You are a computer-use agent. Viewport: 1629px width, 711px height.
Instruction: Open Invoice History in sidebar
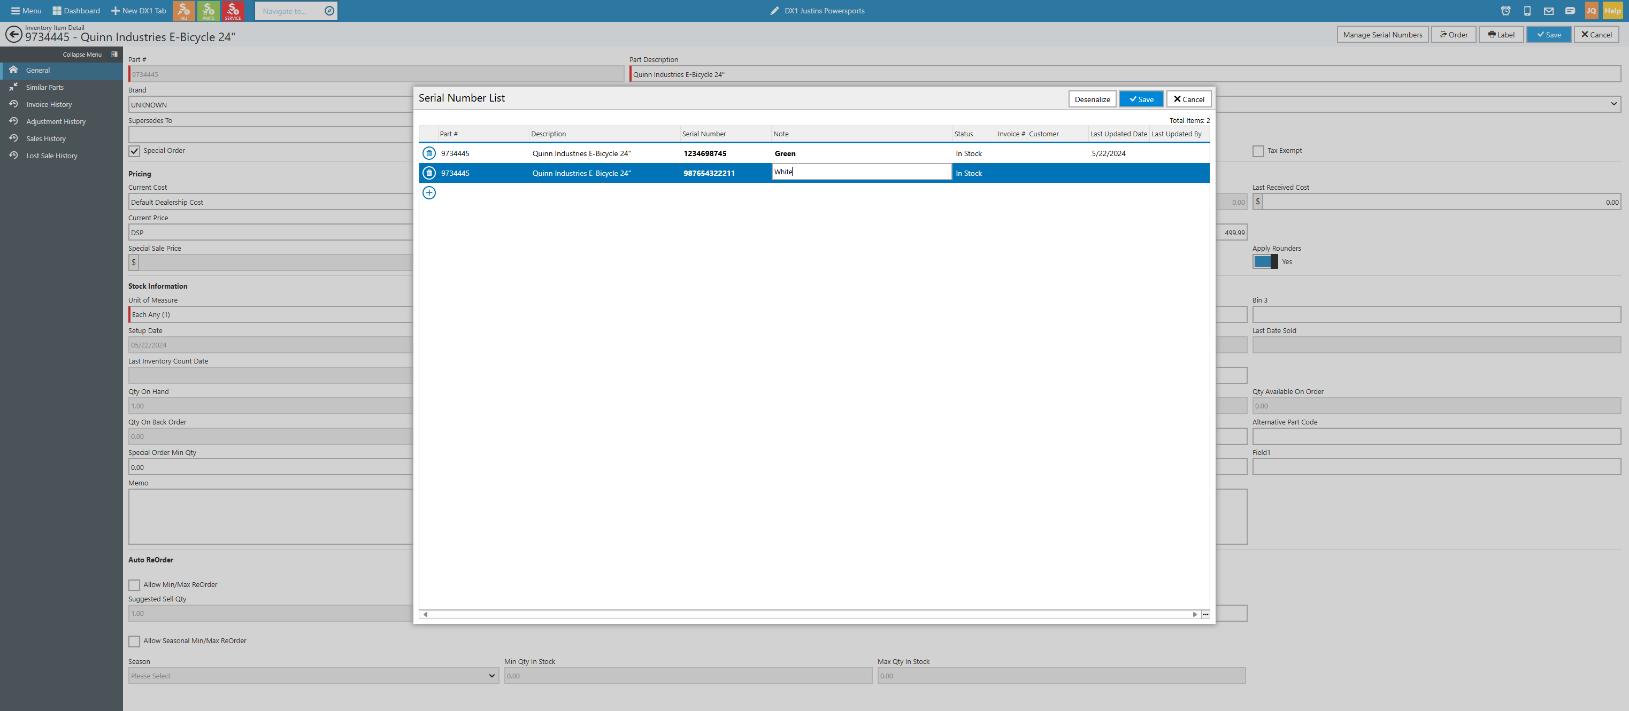click(x=49, y=104)
